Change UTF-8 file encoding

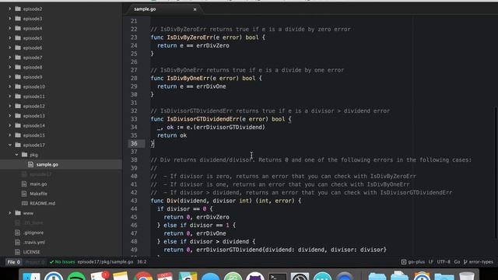click(444, 262)
